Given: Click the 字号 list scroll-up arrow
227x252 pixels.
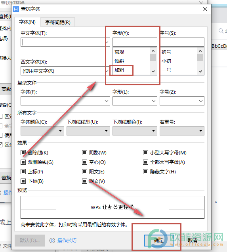Looking at the screenshot, I should pyautogui.click(x=200, y=51).
